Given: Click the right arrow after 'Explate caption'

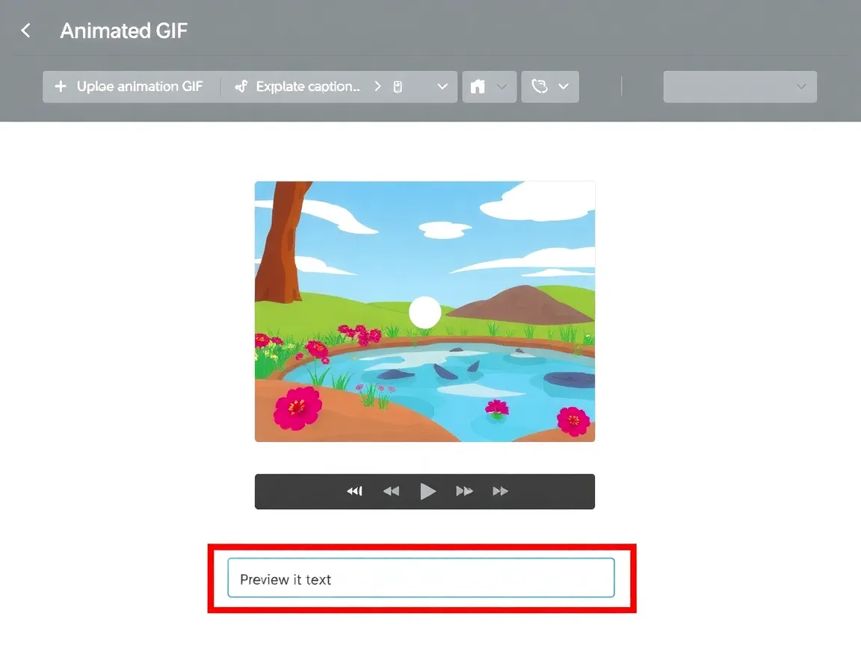Looking at the screenshot, I should pyautogui.click(x=377, y=87).
